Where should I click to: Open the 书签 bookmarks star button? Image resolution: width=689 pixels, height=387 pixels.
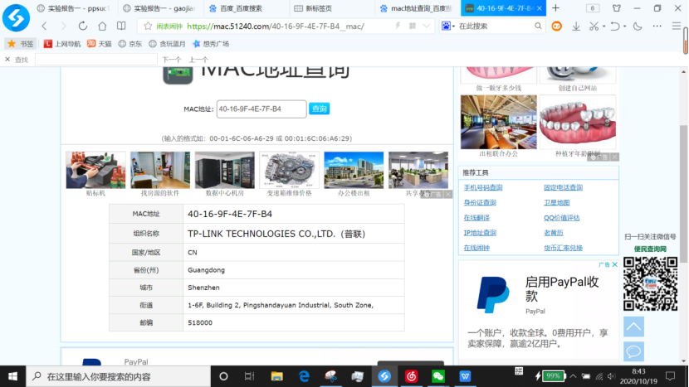(20, 43)
